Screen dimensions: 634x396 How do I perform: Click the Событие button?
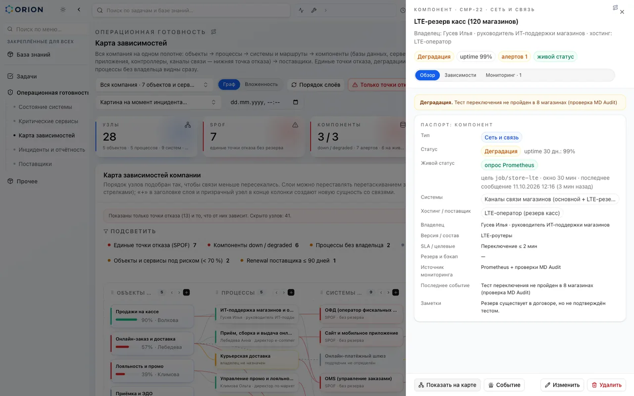tap(504, 385)
